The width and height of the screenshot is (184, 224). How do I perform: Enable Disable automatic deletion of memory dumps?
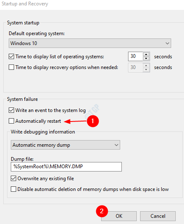(x=14, y=189)
